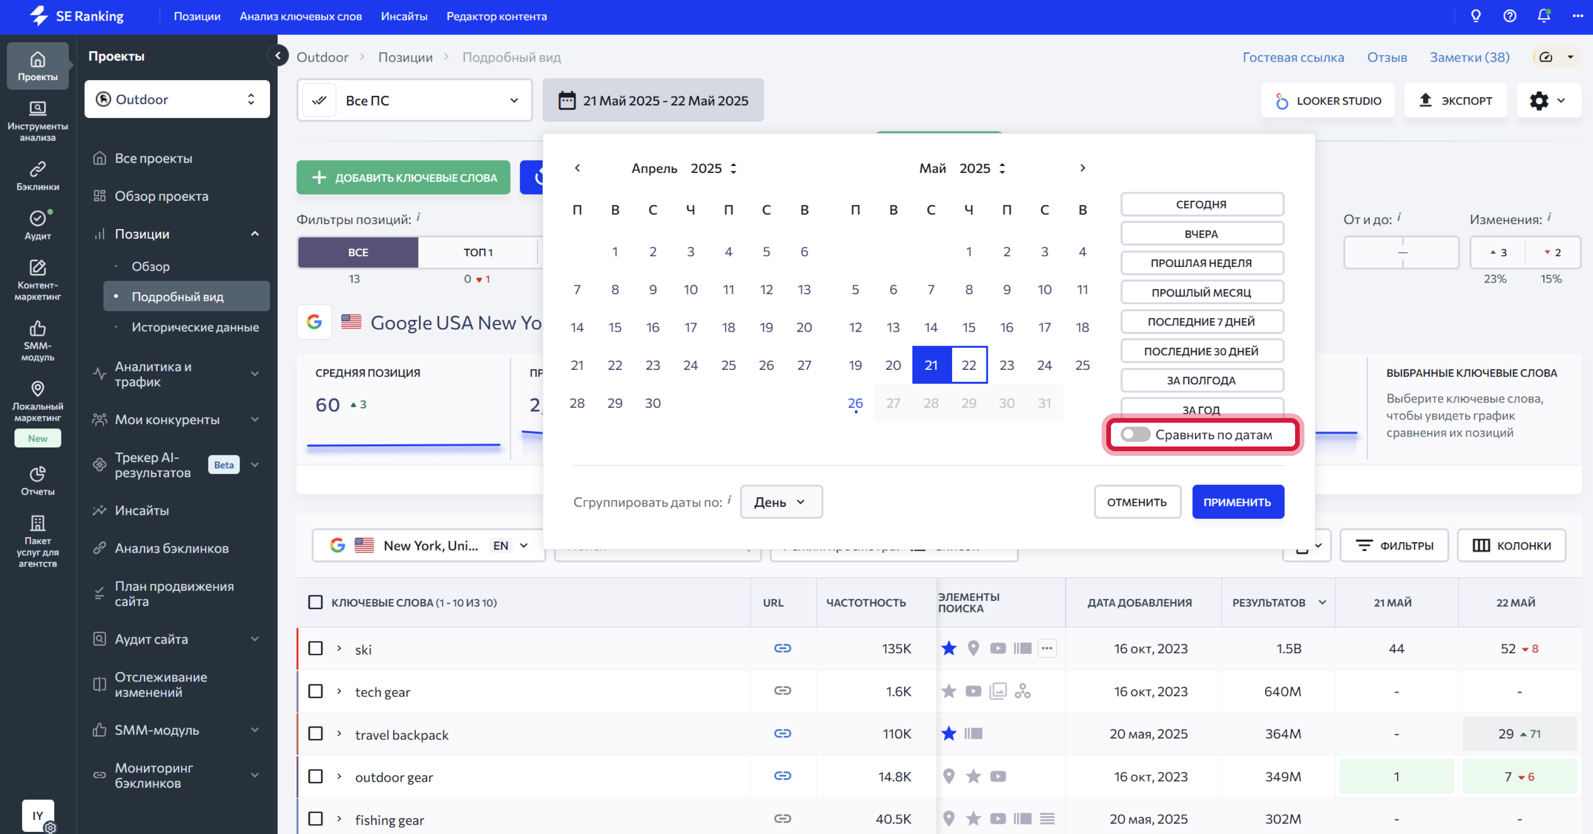Open Agency pack sidebar icon

pyautogui.click(x=38, y=541)
